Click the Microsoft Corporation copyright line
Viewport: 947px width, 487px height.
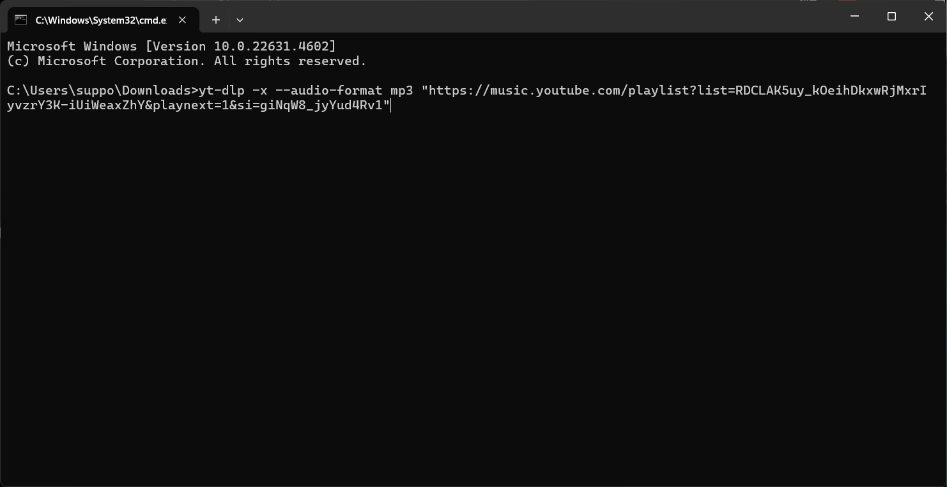coord(187,61)
